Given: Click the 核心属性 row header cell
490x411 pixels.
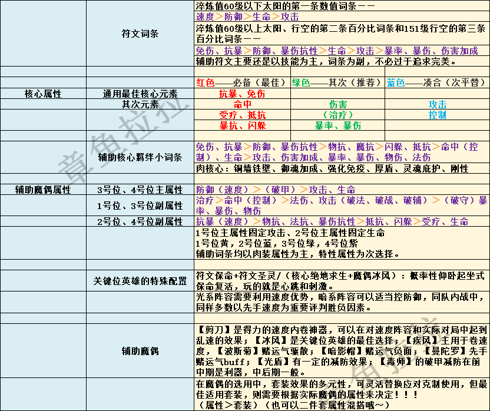Looking at the screenshot, I should (x=43, y=94).
